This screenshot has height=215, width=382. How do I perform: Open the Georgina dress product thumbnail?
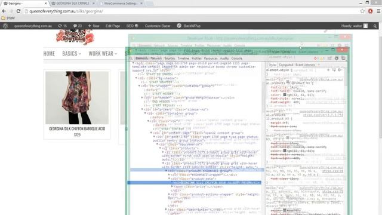coord(77,98)
